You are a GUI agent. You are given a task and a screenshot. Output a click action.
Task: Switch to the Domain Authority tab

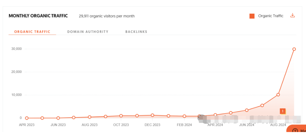[88, 32]
